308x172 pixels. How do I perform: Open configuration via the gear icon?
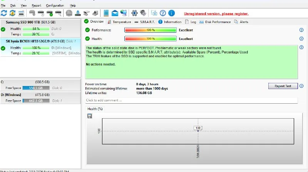(x=134, y=13)
